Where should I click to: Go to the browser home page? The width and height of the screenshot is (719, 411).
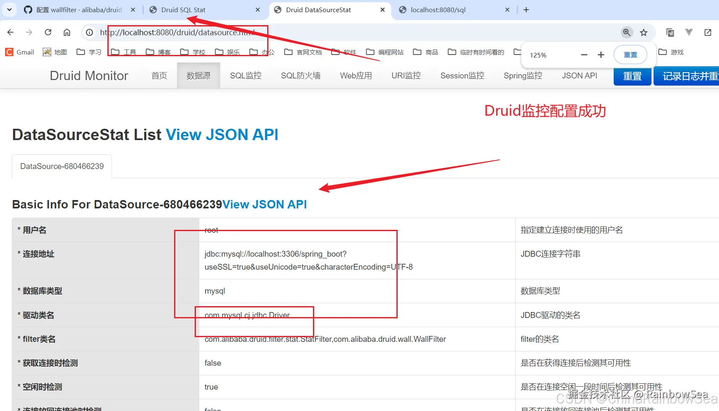click(67, 32)
